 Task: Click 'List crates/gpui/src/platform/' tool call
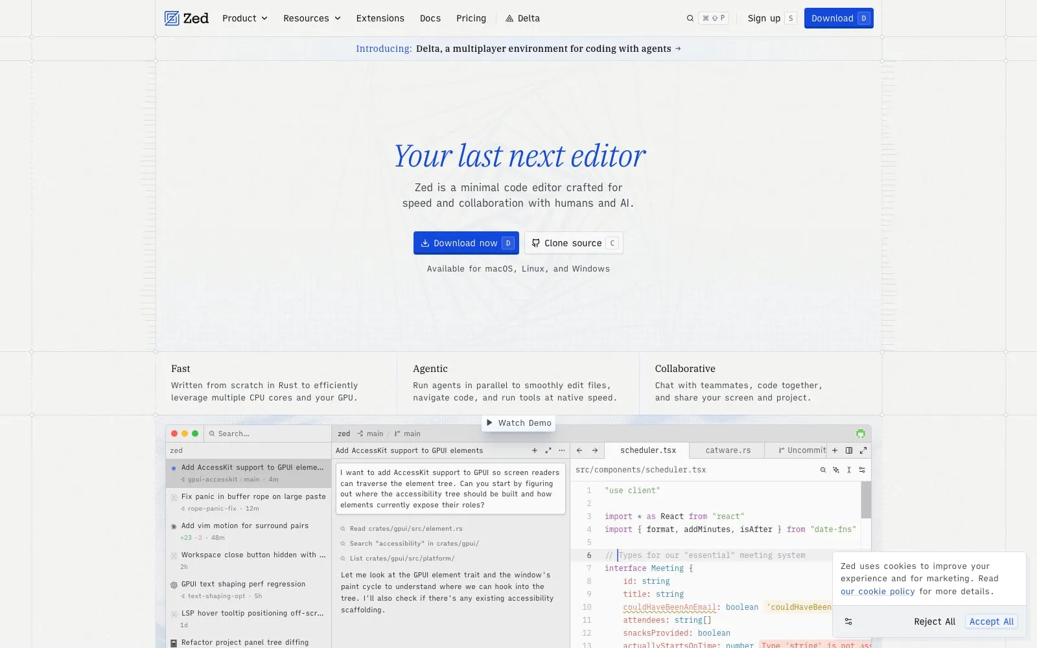pyautogui.click(x=397, y=559)
